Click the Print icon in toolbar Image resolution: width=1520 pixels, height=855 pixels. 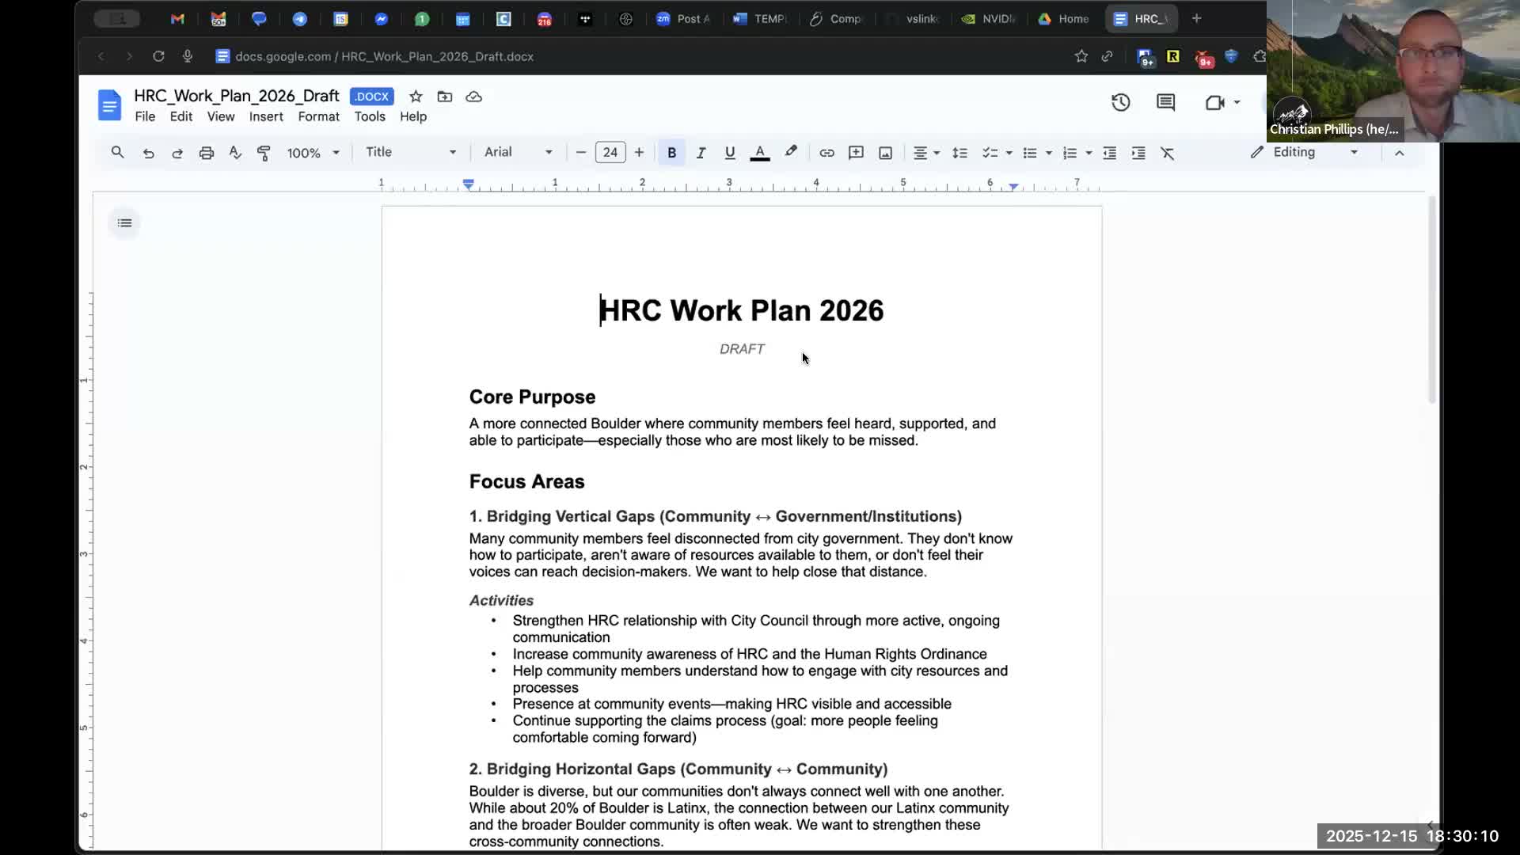coord(207,153)
